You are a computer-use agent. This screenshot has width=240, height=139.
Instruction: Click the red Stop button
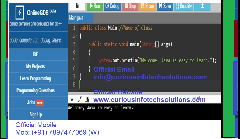[130, 7]
